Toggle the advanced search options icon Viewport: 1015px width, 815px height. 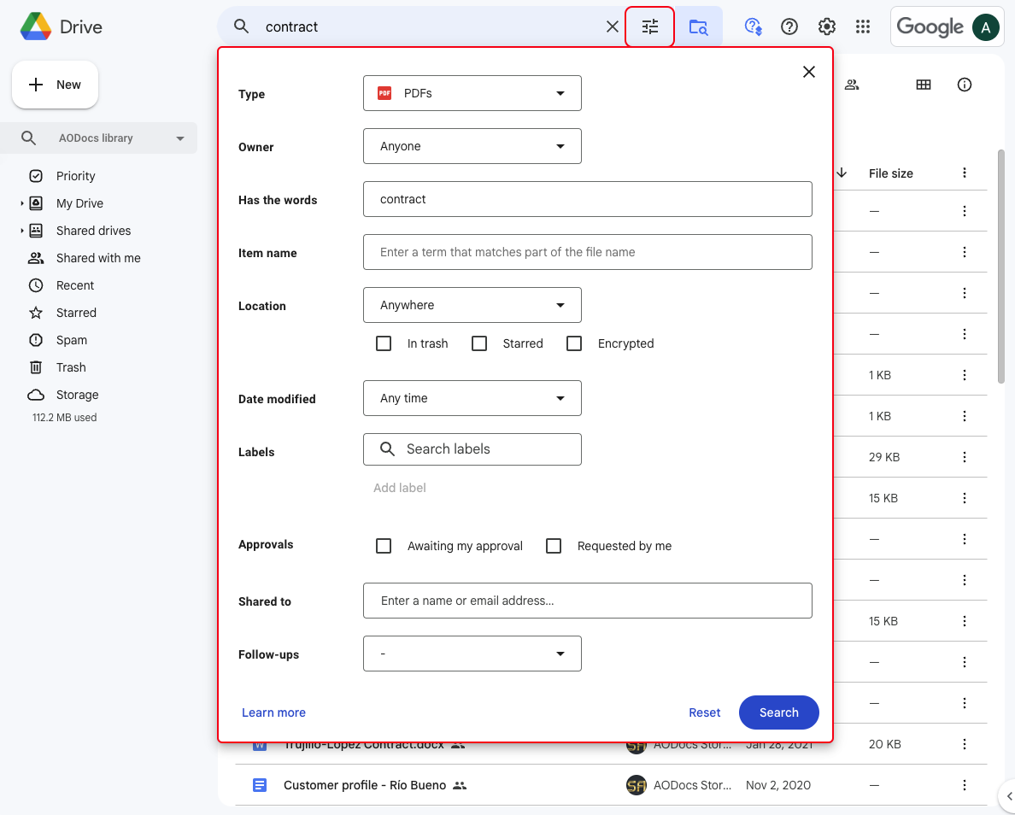(x=650, y=26)
